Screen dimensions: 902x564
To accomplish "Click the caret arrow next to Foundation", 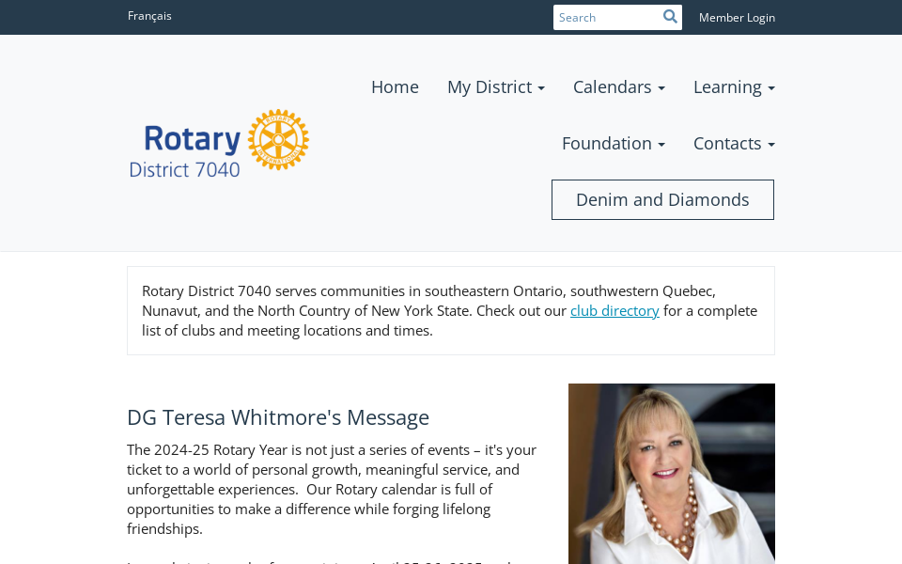I will pyautogui.click(x=661, y=145).
